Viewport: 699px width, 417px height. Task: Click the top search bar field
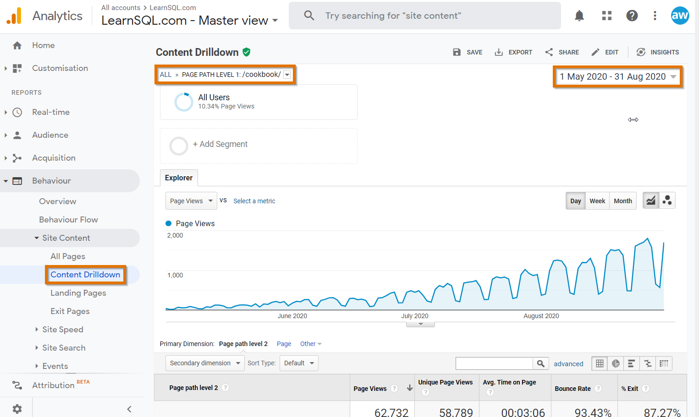pyautogui.click(x=425, y=16)
